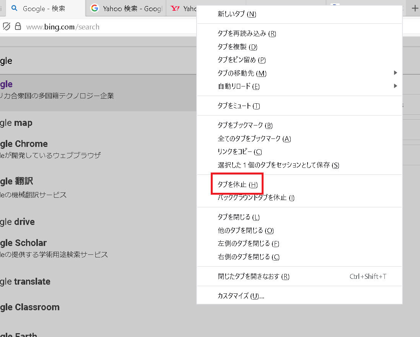Choose 他のタブを閉じる menu item
This screenshot has width=420, height=337.
coord(246,231)
